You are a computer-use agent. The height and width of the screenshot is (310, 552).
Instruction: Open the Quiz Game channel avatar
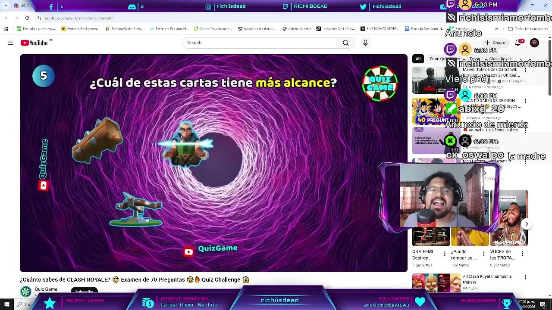(26, 291)
